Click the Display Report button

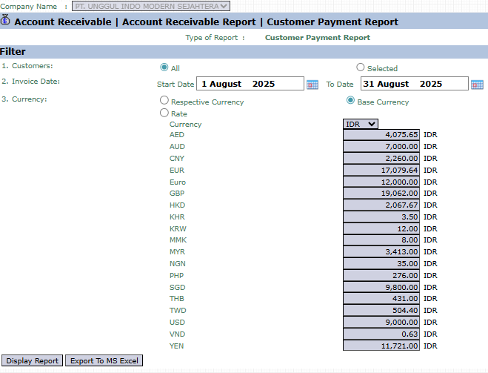point(32,361)
